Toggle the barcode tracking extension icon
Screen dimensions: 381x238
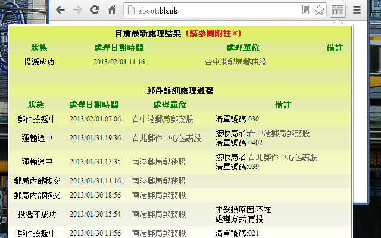click(338, 10)
